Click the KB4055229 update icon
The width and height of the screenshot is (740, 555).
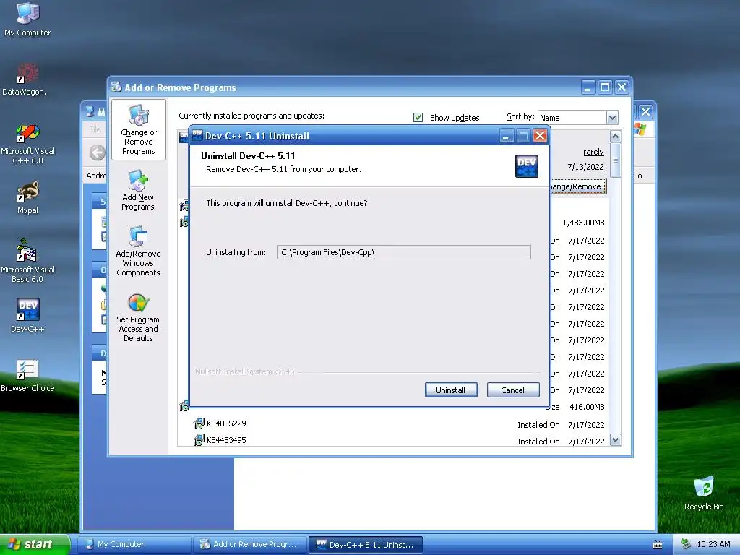(199, 423)
